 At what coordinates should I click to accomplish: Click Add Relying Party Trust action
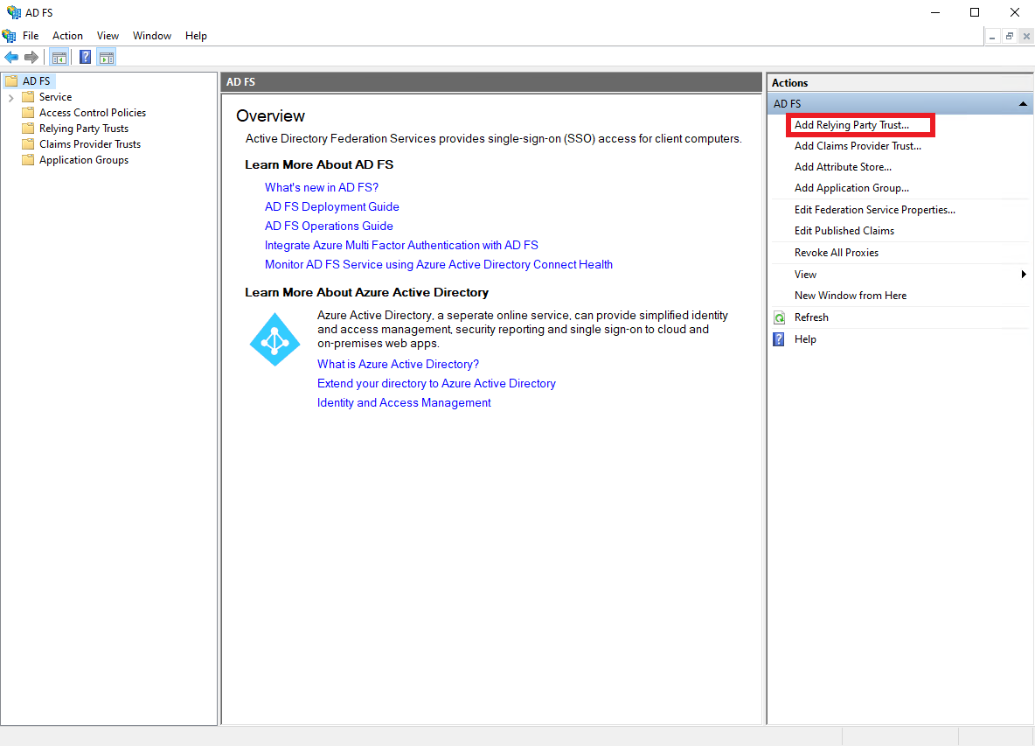(x=851, y=125)
